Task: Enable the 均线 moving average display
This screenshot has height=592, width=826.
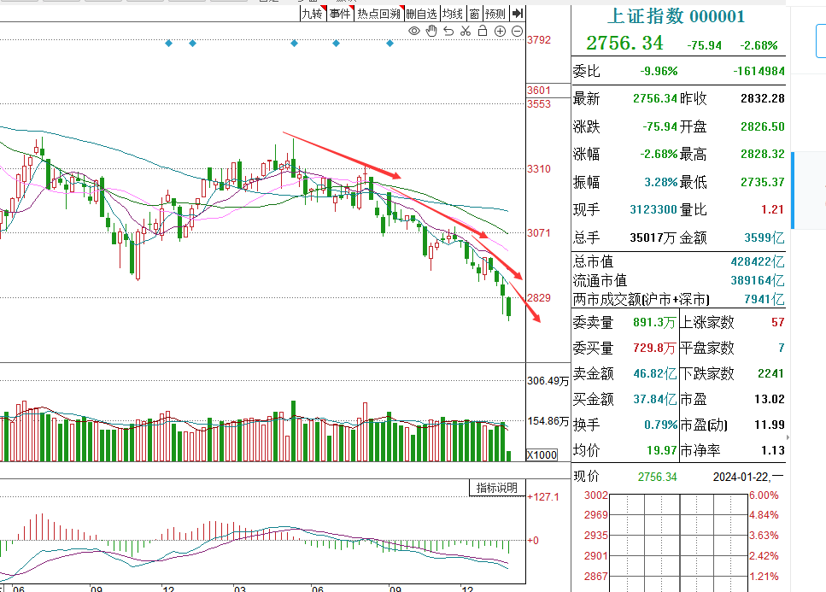Action: 453,13
